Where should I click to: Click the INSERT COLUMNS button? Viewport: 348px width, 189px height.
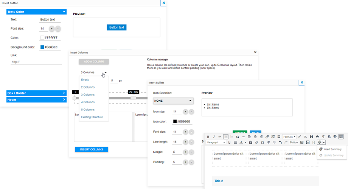point(92,150)
